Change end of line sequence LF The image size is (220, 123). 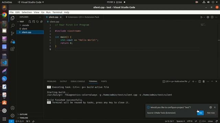point(196,121)
